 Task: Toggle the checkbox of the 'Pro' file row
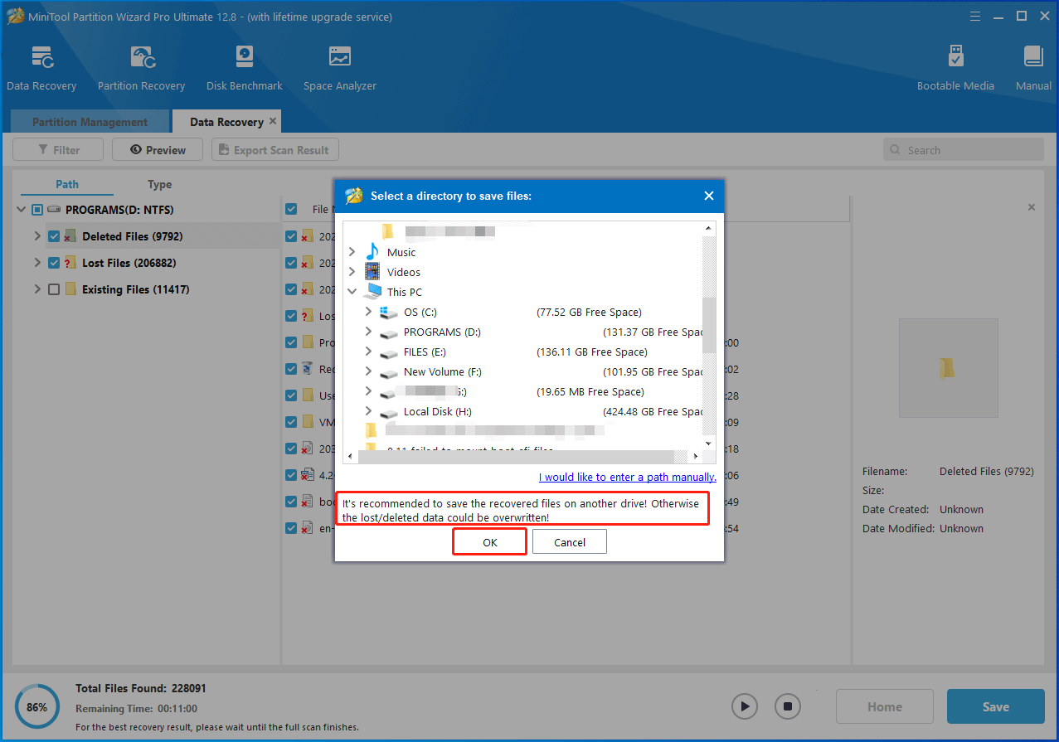coord(291,342)
